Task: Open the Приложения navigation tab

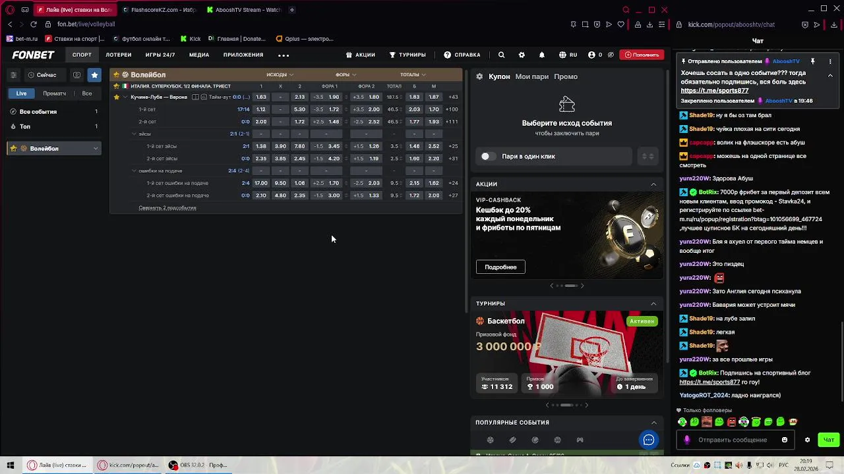Action: 243,55
